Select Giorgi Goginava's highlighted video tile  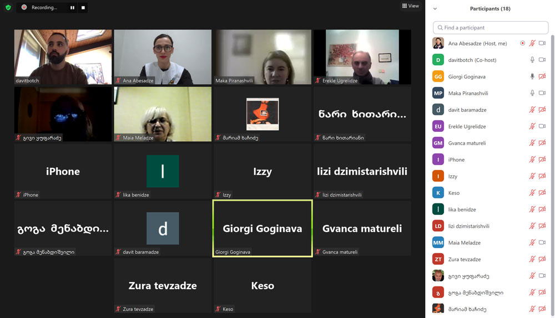click(263, 228)
